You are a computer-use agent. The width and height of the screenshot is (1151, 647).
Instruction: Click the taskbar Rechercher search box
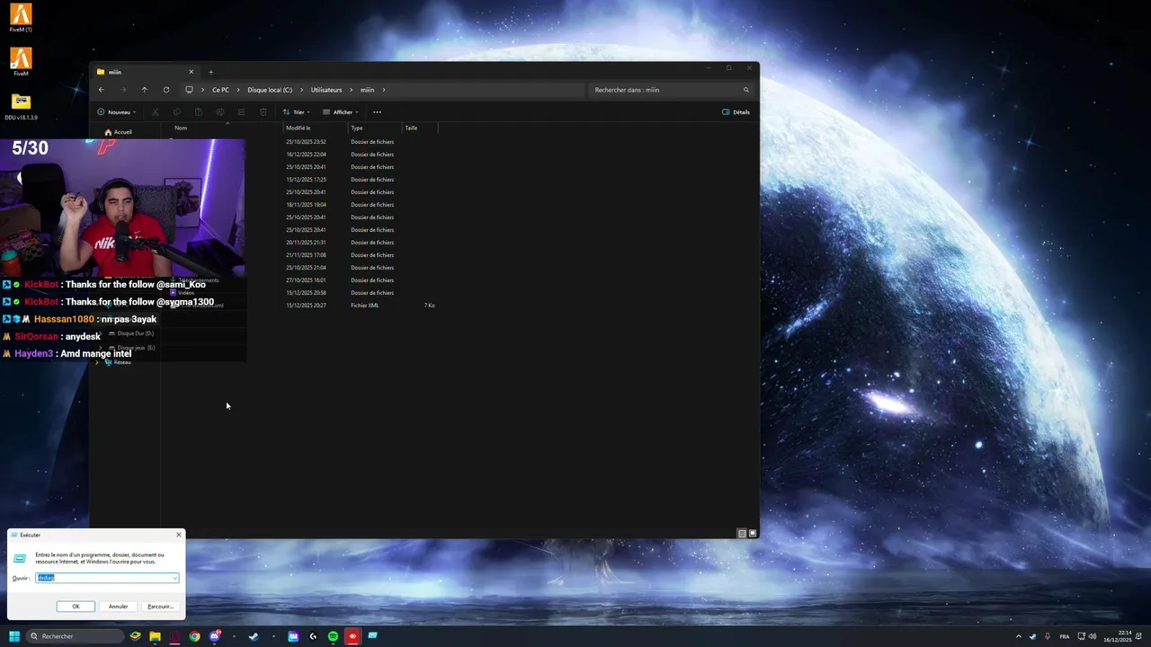[76, 636]
